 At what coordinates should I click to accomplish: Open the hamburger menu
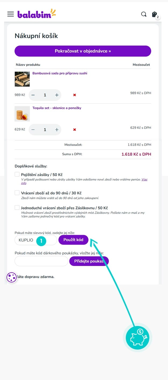point(10,14)
